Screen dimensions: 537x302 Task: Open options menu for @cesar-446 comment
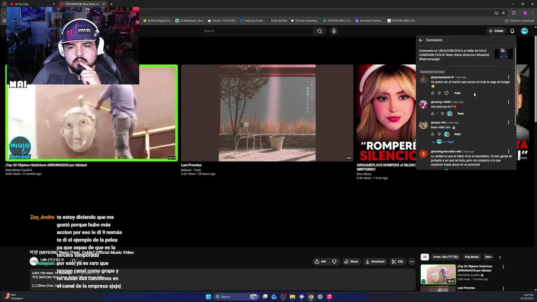click(x=508, y=122)
